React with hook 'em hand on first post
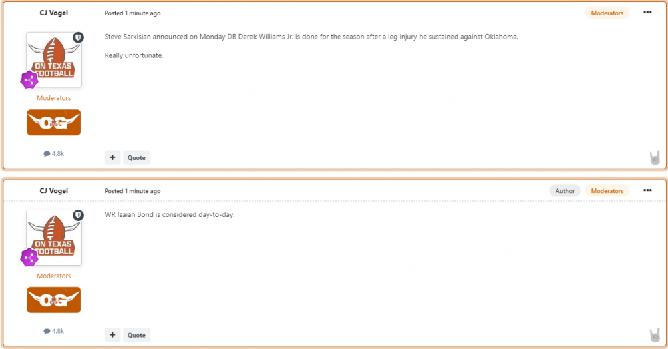The height and width of the screenshot is (349, 668). [655, 158]
